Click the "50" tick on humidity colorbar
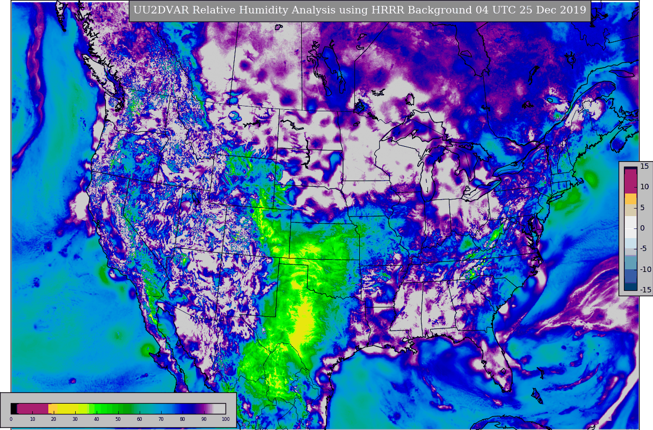The height and width of the screenshot is (430, 653). coord(118,419)
